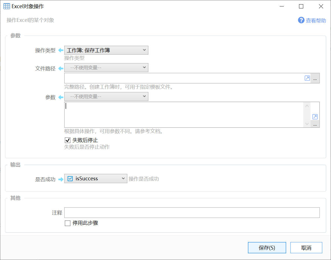Minimize the Excel对象操作 dialog
The image size is (331, 260).
[282, 6]
